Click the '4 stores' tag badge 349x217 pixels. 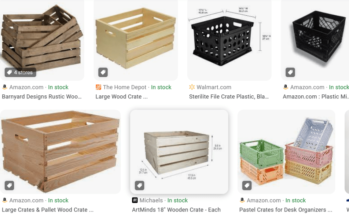20,72
